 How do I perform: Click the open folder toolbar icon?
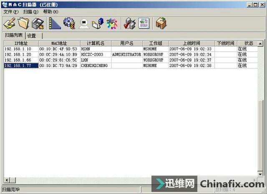point(23,23)
